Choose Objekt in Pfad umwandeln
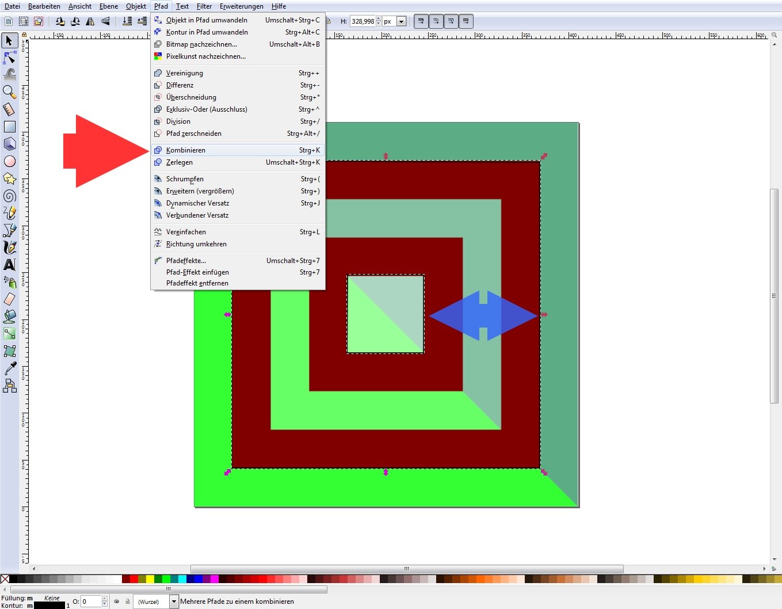The image size is (782, 609). click(238, 20)
